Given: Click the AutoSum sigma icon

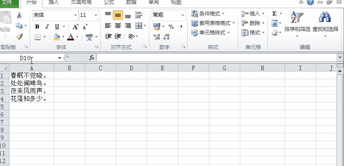Looking at the screenshot, I should pos(274,14).
